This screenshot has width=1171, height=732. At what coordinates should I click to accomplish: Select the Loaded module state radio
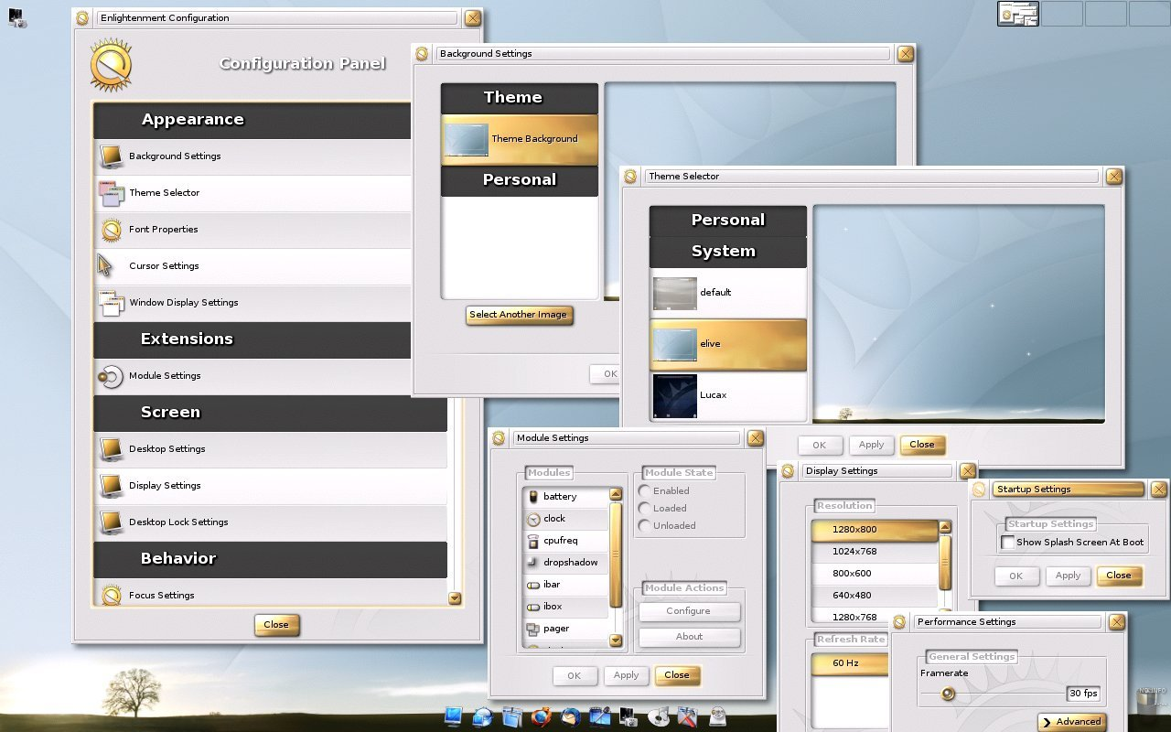(645, 509)
